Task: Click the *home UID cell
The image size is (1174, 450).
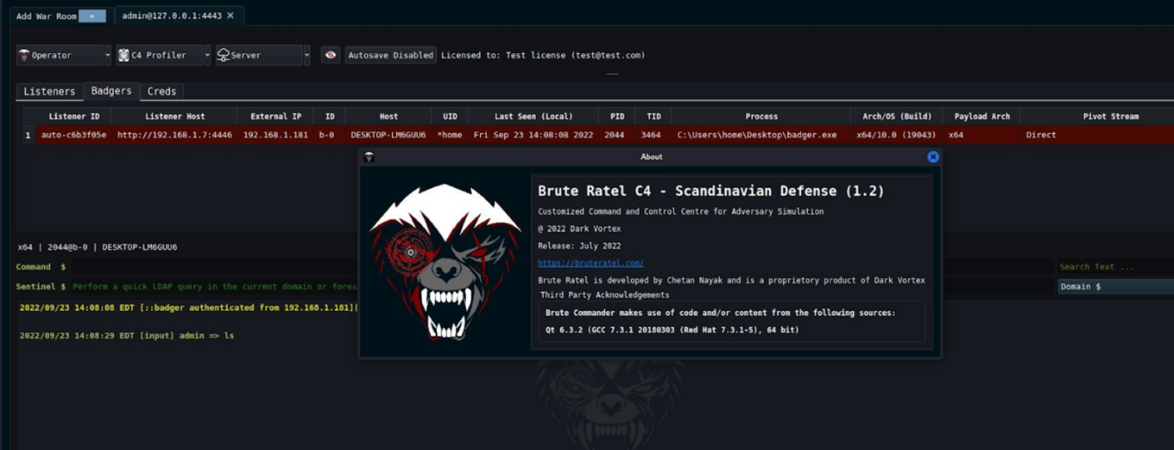Action: [x=449, y=135]
